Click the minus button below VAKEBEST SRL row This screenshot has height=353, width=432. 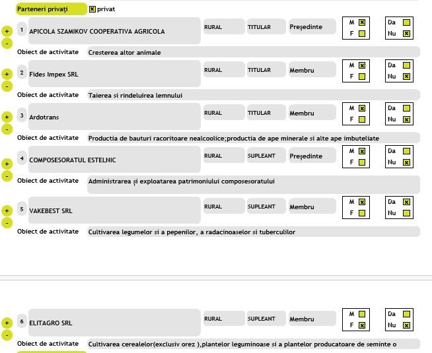coord(7,223)
